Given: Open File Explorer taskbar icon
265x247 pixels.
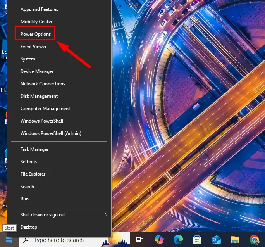Looking at the screenshot, I should pyautogui.click(x=235, y=240).
